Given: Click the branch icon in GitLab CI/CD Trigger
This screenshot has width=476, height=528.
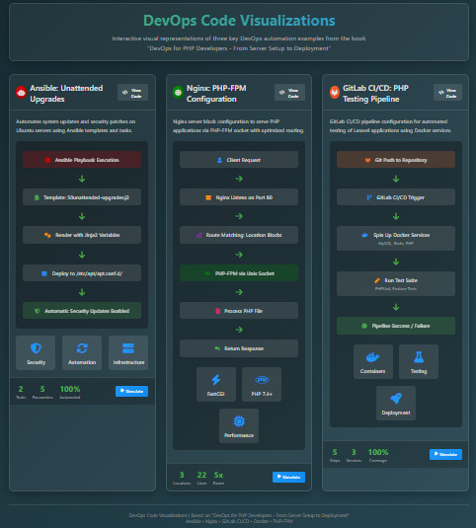Looking at the screenshot, I should click(x=369, y=197).
